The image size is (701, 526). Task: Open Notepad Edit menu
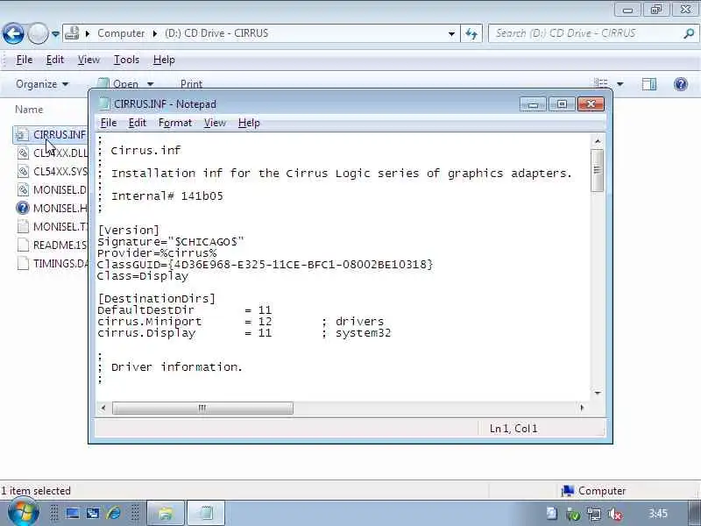tap(138, 123)
